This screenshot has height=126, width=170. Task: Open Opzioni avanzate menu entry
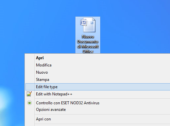coord(98,110)
